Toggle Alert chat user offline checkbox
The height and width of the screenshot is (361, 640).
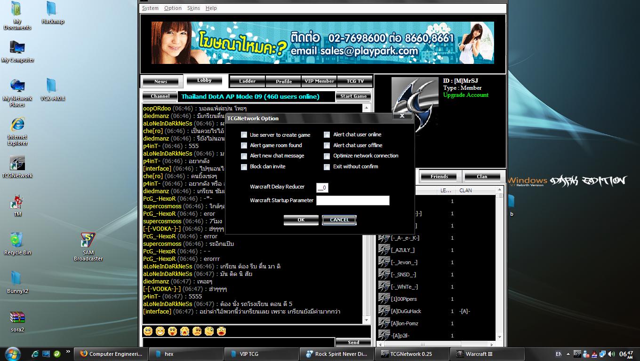(327, 146)
